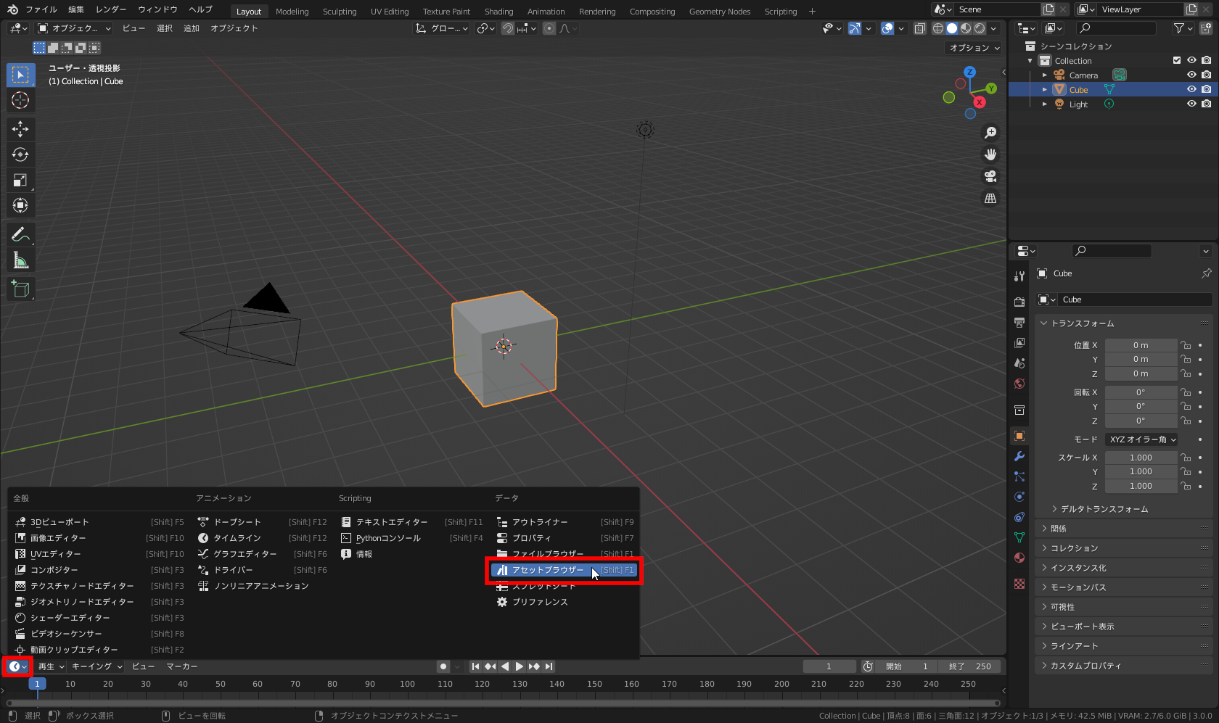Click the viewport pan hand icon

pyautogui.click(x=990, y=154)
